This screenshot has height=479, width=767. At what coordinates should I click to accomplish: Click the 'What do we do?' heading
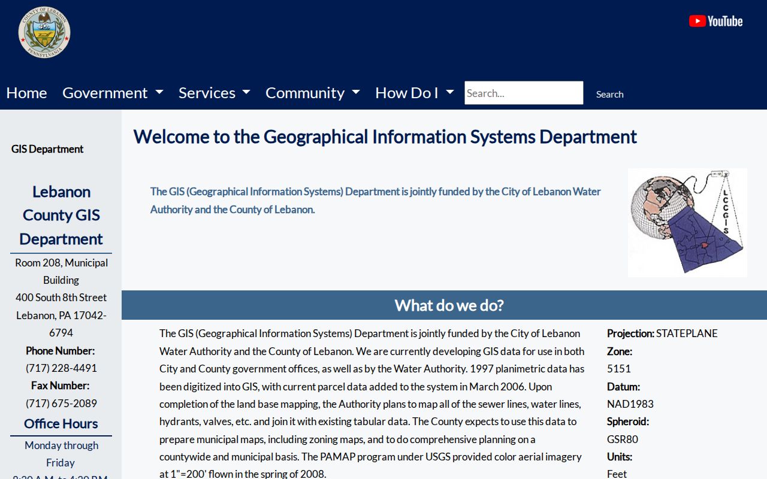click(449, 305)
